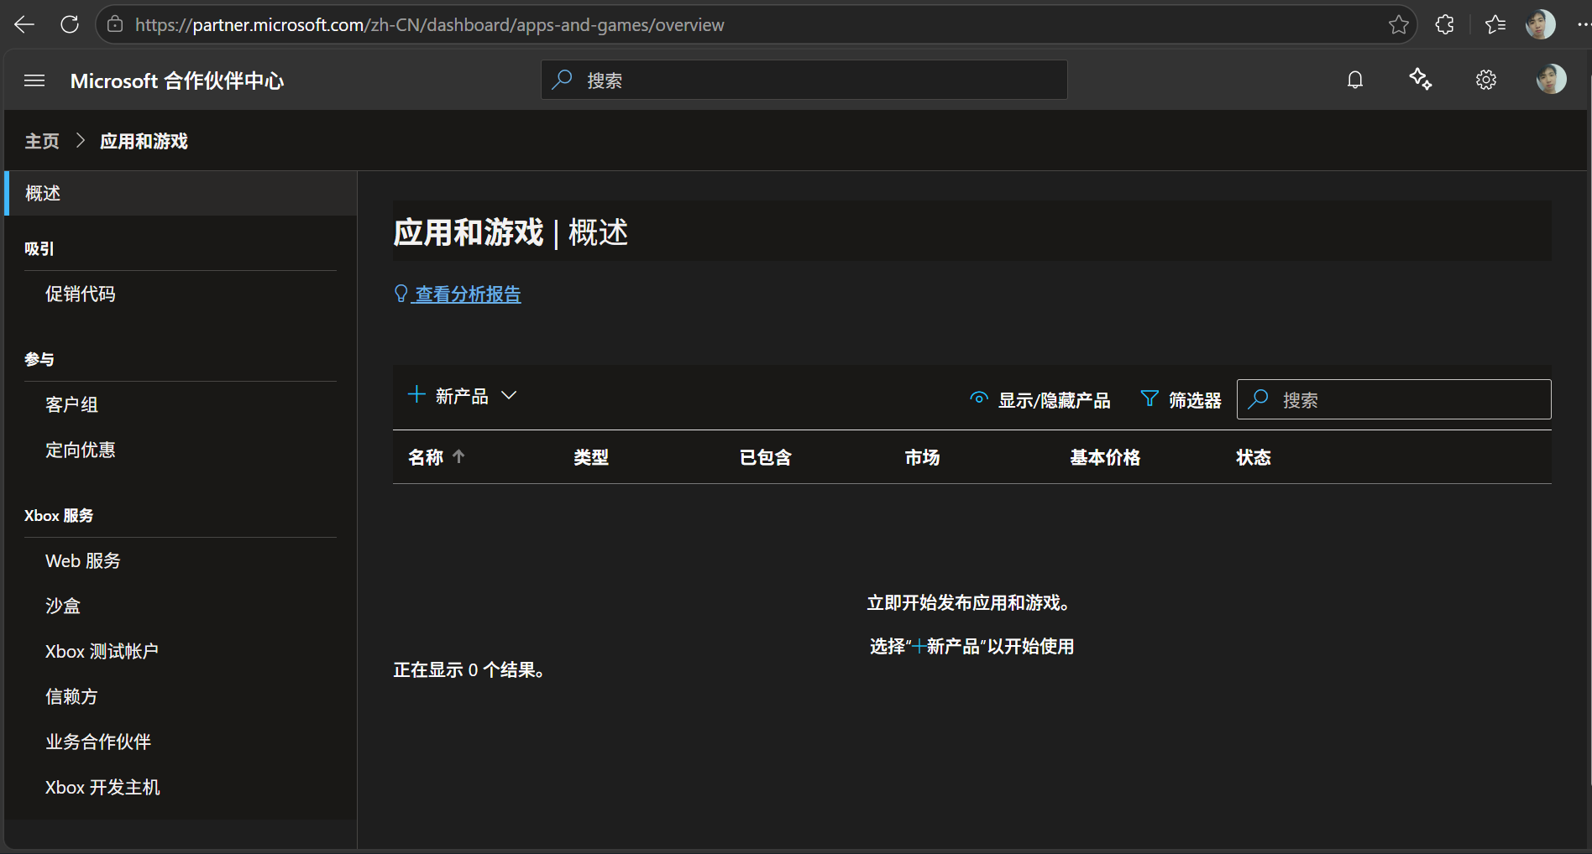Expand the 新产品 dropdown chevron
The width and height of the screenshot is (1592, 854).
[509, 395]
